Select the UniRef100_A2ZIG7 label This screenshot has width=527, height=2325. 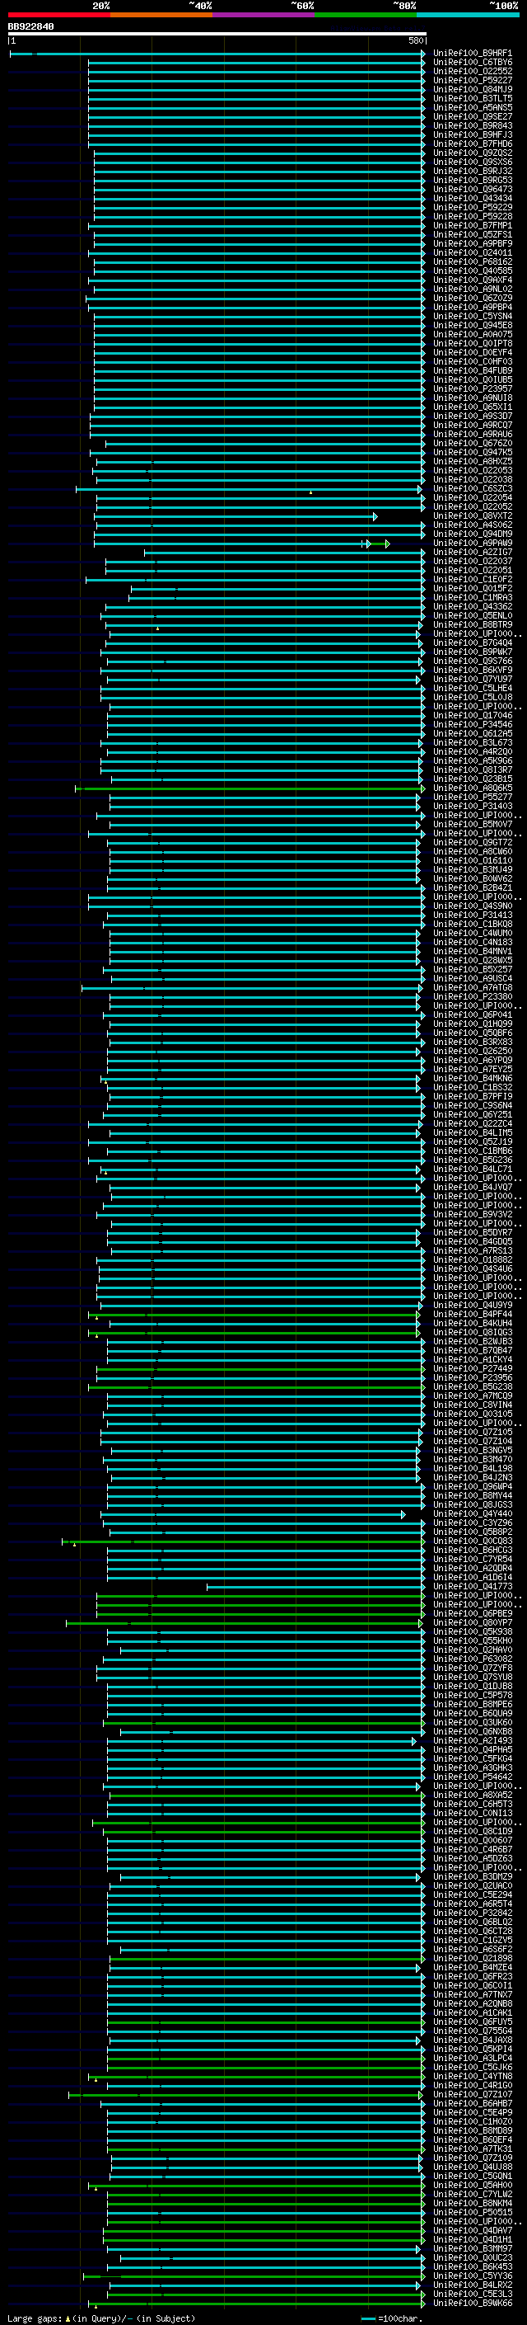click(472, 553)
